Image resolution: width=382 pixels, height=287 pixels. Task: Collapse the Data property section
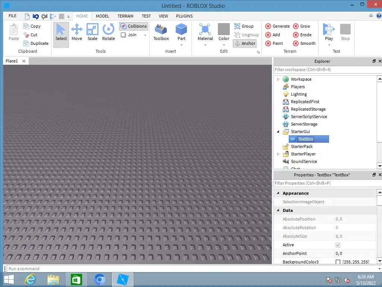point(278,210)
